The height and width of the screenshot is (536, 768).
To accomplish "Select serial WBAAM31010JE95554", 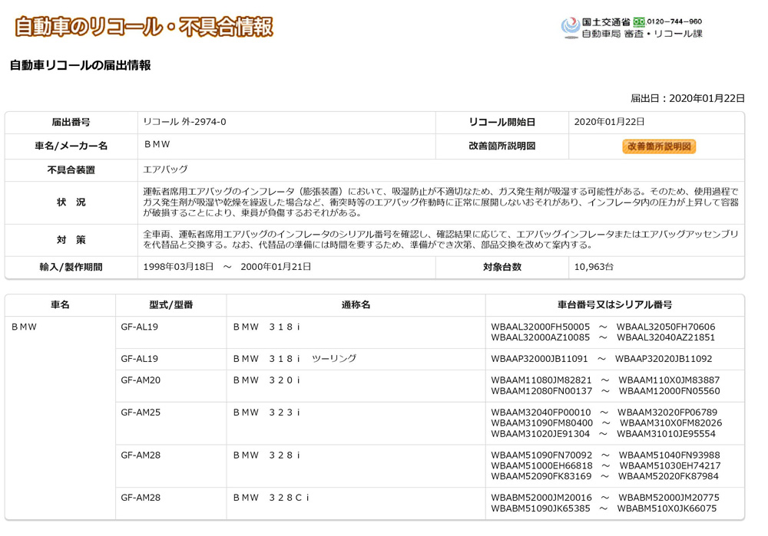I will pos(666,434).
